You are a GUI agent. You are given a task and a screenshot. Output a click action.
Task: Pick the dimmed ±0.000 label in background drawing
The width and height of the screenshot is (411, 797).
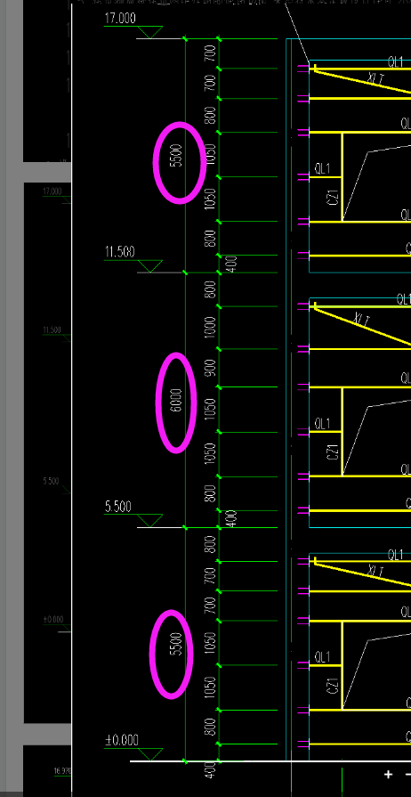(53, 620)
